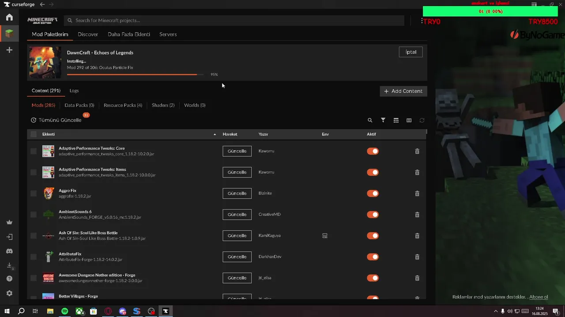Open the Mod Paketlerim tab

coord(50,34)
